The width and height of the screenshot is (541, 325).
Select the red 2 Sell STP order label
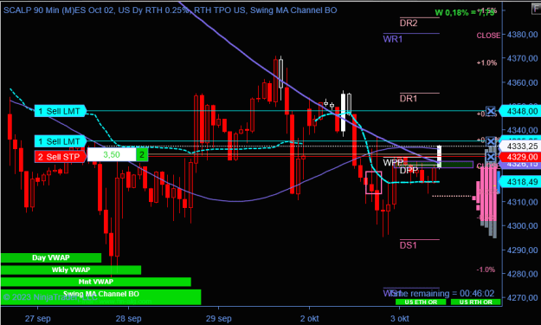(60, 157)
